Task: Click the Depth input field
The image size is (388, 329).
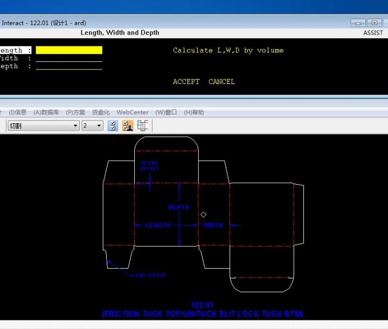Action: tap(69, 66)
